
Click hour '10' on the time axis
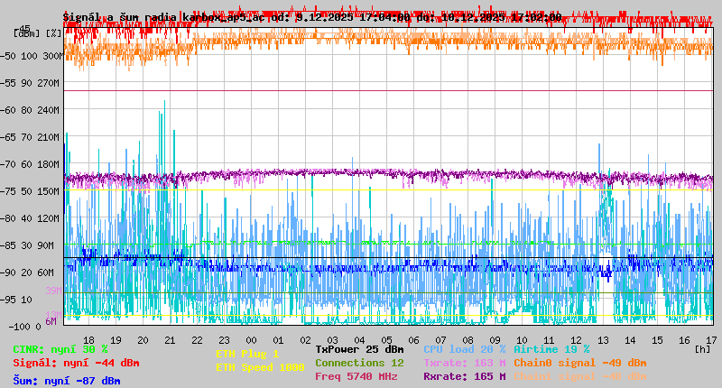click(x=522, y=340)
